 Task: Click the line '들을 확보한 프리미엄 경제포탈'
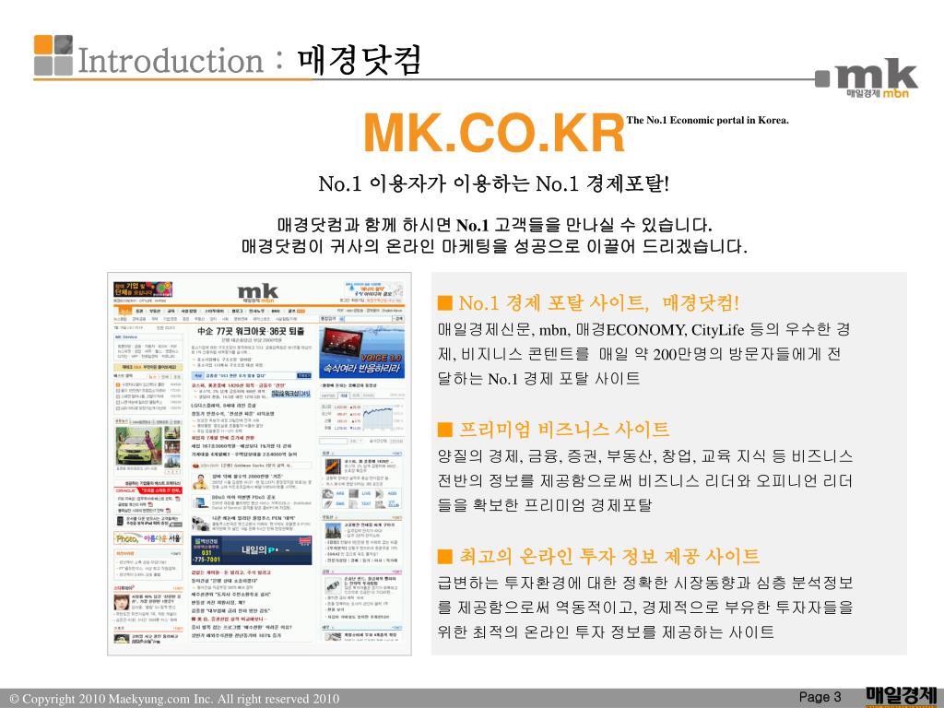click(545, 505)
